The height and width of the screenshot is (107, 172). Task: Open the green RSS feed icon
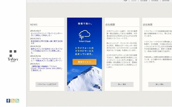17,101
